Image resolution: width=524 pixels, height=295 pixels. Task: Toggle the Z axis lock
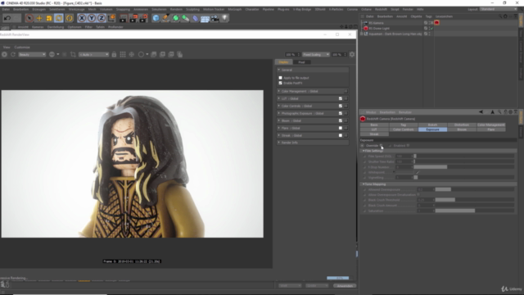pyautogui.click(x=102, y=18)
